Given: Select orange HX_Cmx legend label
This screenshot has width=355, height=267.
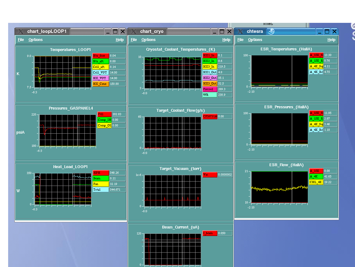Looking at the screenshot, I should coord(101,84).
